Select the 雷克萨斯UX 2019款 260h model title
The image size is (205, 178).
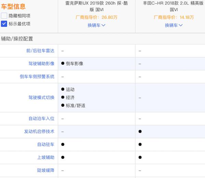[x=96, y=6]
